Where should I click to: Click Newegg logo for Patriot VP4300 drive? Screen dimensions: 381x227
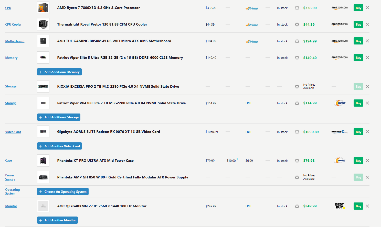point(340,103)
